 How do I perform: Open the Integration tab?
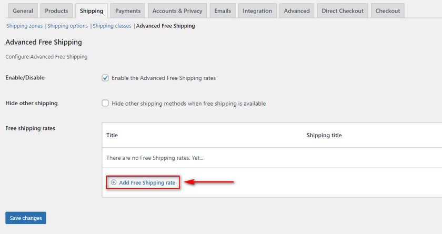coord(257,11)
